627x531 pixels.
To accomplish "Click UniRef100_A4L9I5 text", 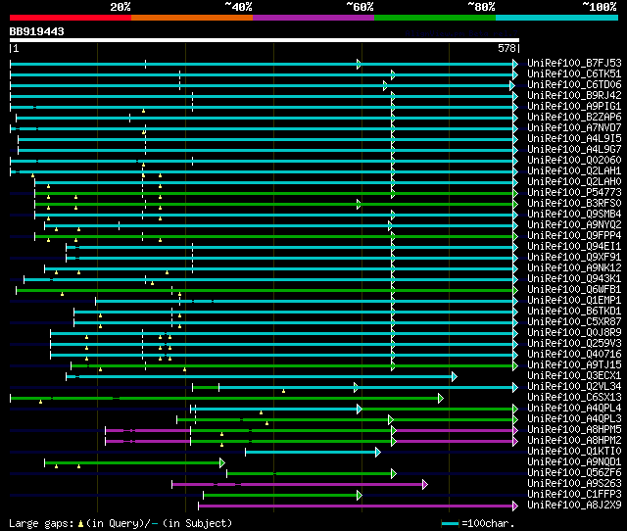I will point(574,139).
